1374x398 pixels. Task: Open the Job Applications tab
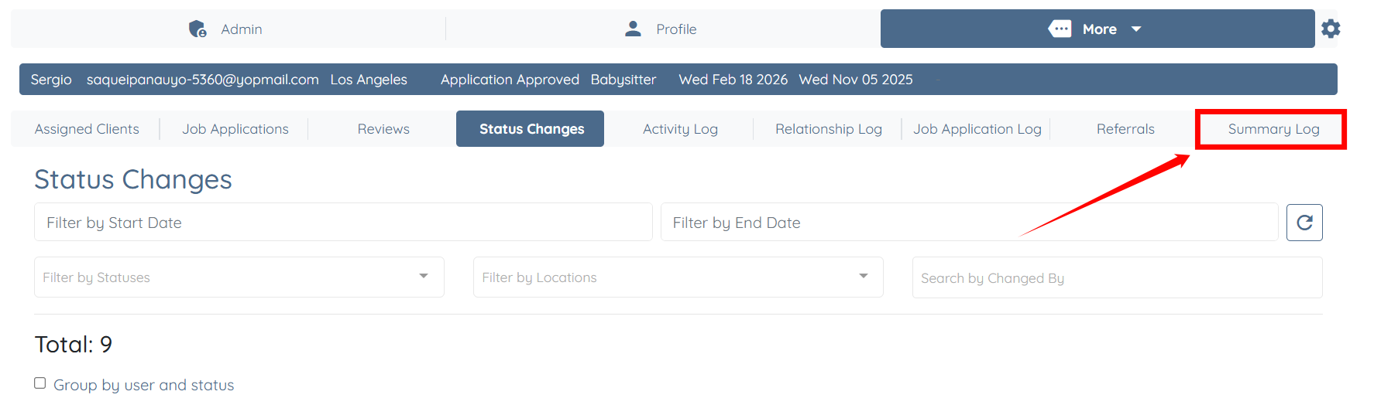coord(235,129)
